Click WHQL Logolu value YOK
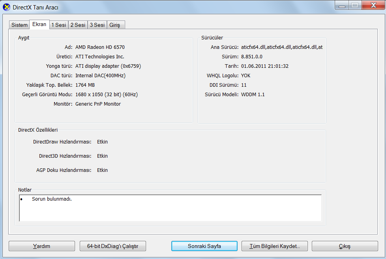386x259 pixels. (245, 76)
